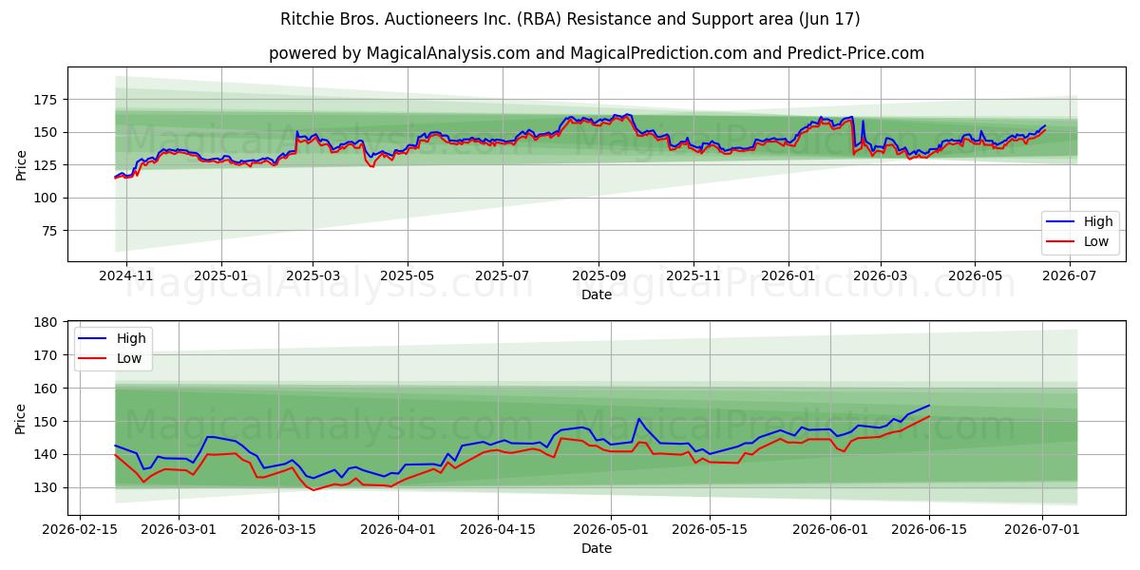Click the 2026-03-01 date tick label
This screenshot has width=1140, height=570.
click(180, 528)
